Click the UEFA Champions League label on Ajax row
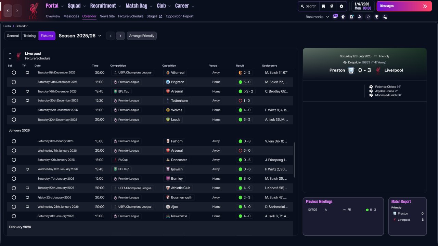Screen dimensions: 438x246 (x=132, y=207)
